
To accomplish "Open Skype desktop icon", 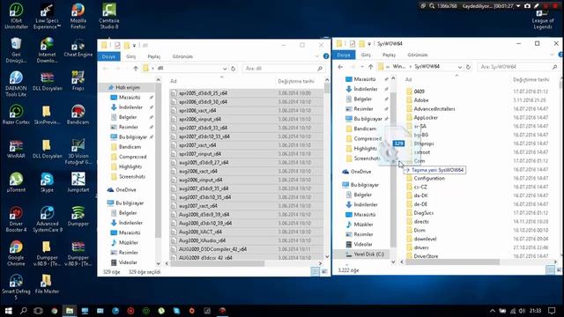I will click(47, 182).
